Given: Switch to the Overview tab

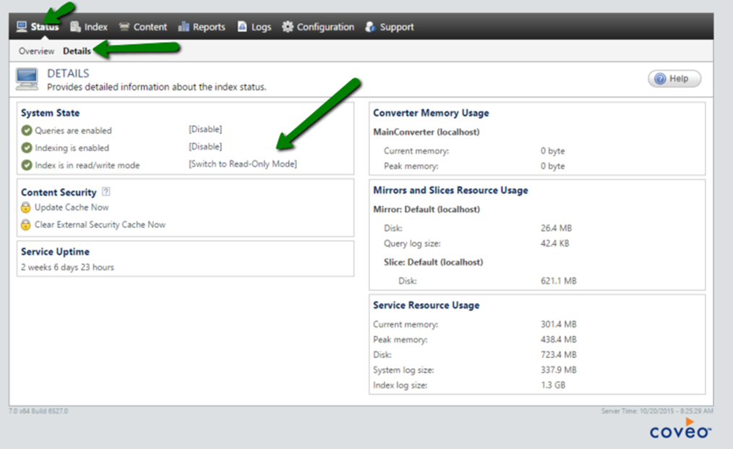Looking at the screenshot, I should coord(36,51).
